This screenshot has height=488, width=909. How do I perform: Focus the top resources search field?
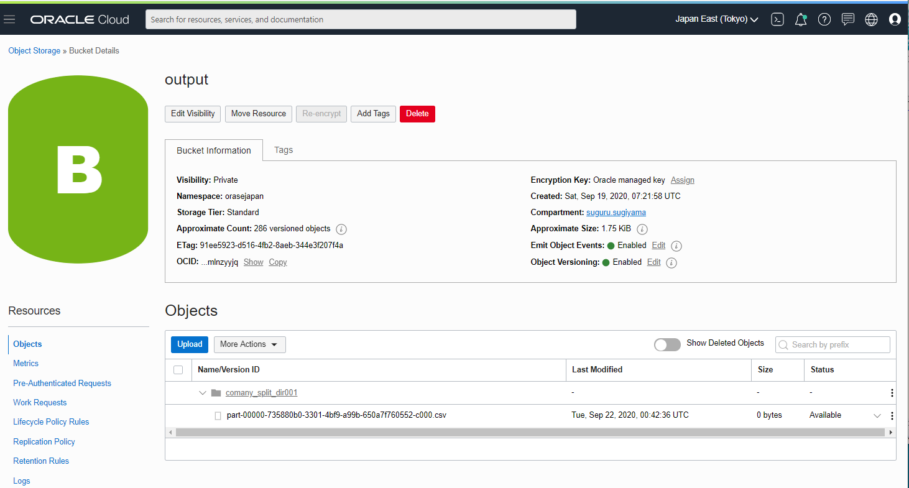pyautogui.click(x=361, y=19)
